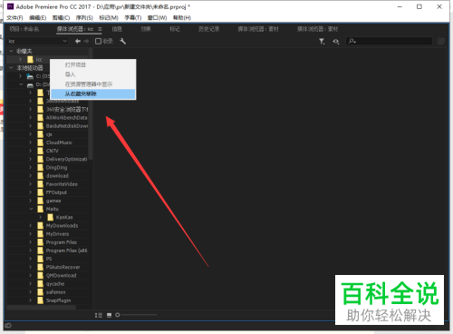Click the Premiere Pro app icon in title bar
The image size is (453, 334).
point(11,6)
